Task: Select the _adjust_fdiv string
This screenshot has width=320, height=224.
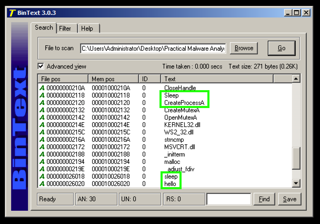Action: point(179,169)
